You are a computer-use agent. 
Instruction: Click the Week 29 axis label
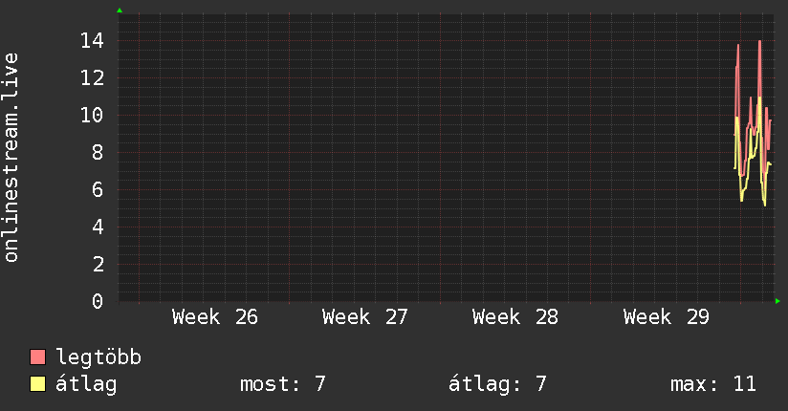pos(666,317)
